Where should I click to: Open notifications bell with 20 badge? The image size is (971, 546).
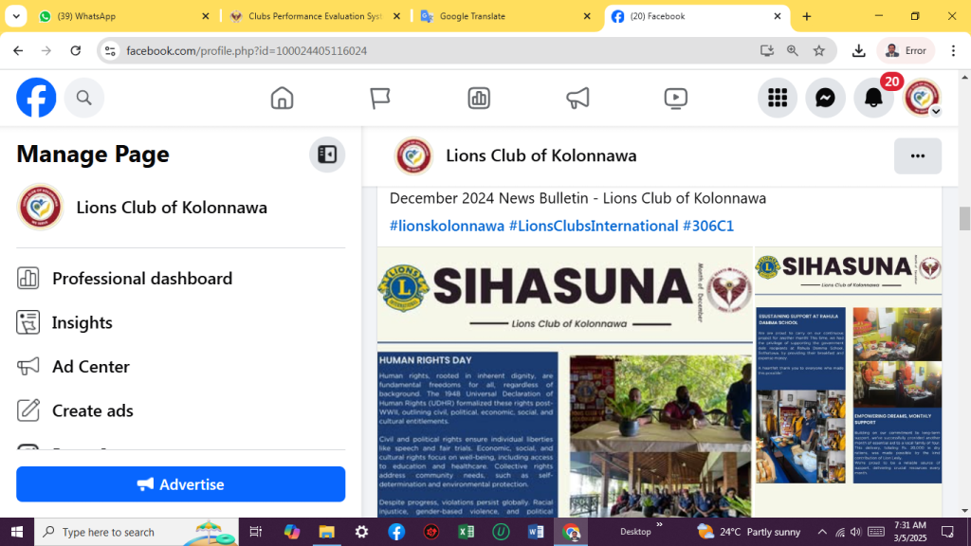873,98
